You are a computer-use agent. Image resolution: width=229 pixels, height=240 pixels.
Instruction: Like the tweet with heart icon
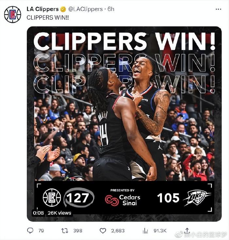click(x=103, y=231)
